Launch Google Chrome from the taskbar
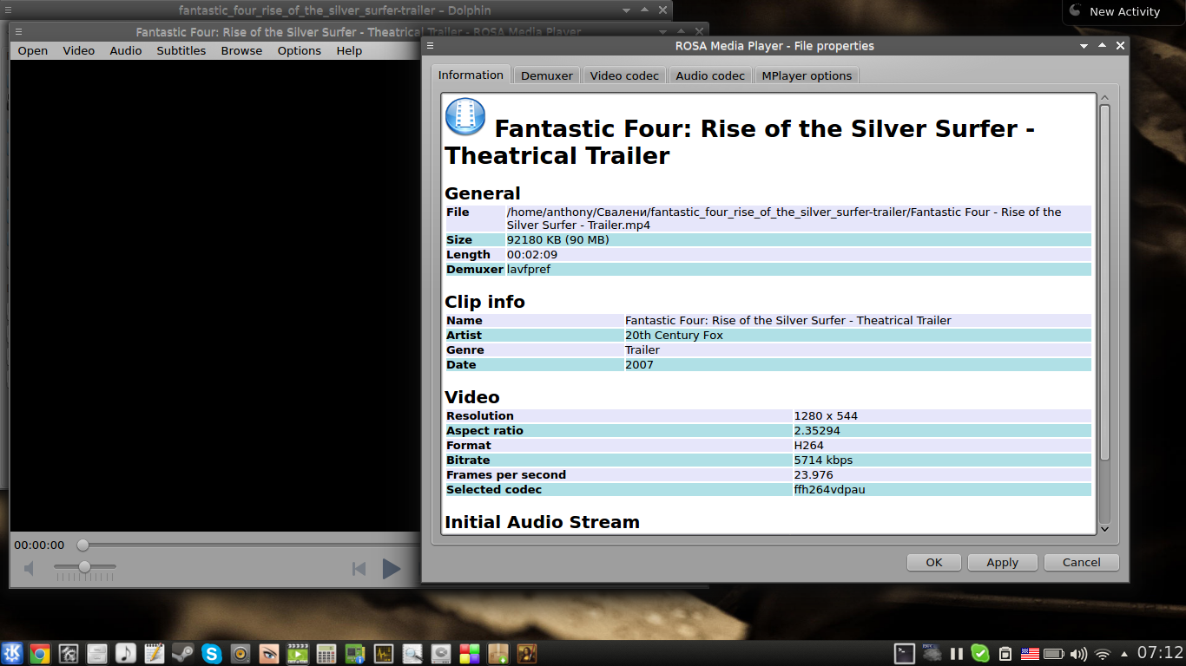 pos(39,653)
